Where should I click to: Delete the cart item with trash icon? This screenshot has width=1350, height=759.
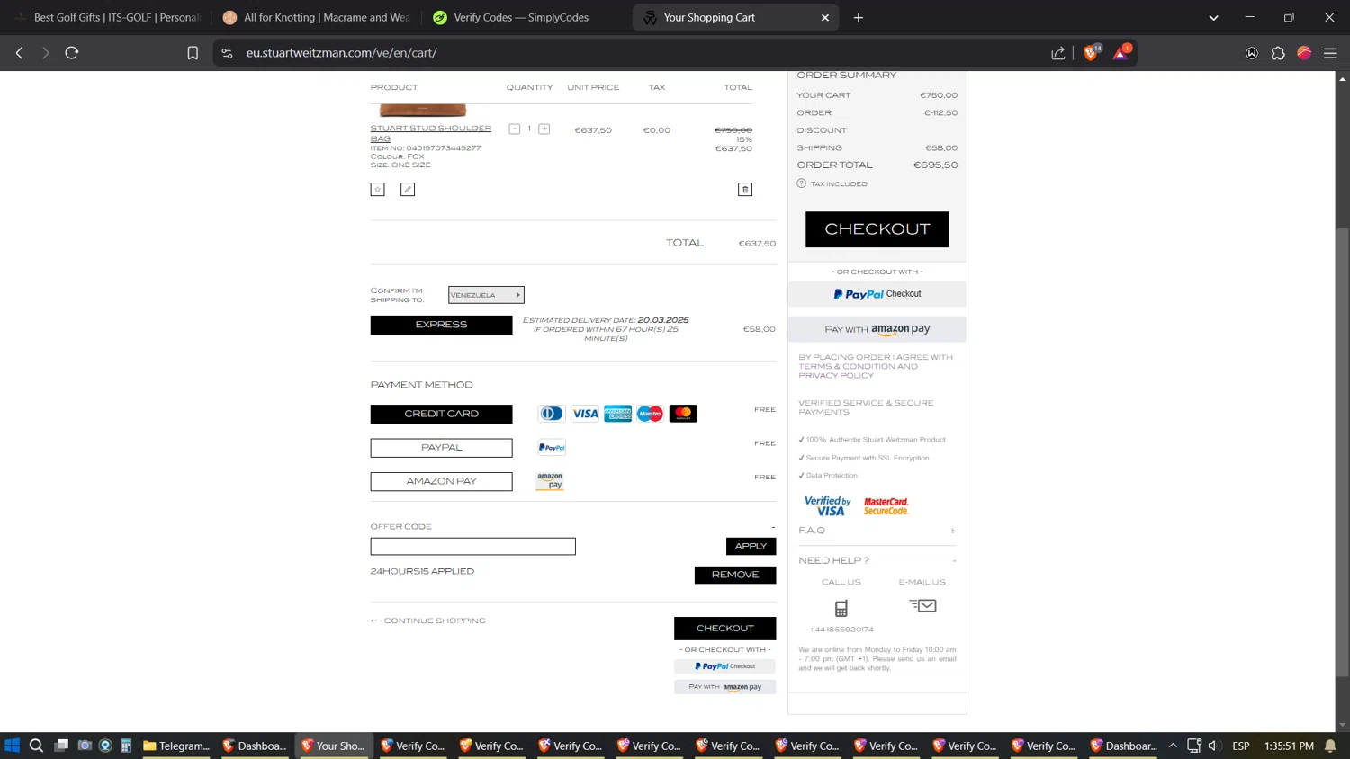(745, 189)
